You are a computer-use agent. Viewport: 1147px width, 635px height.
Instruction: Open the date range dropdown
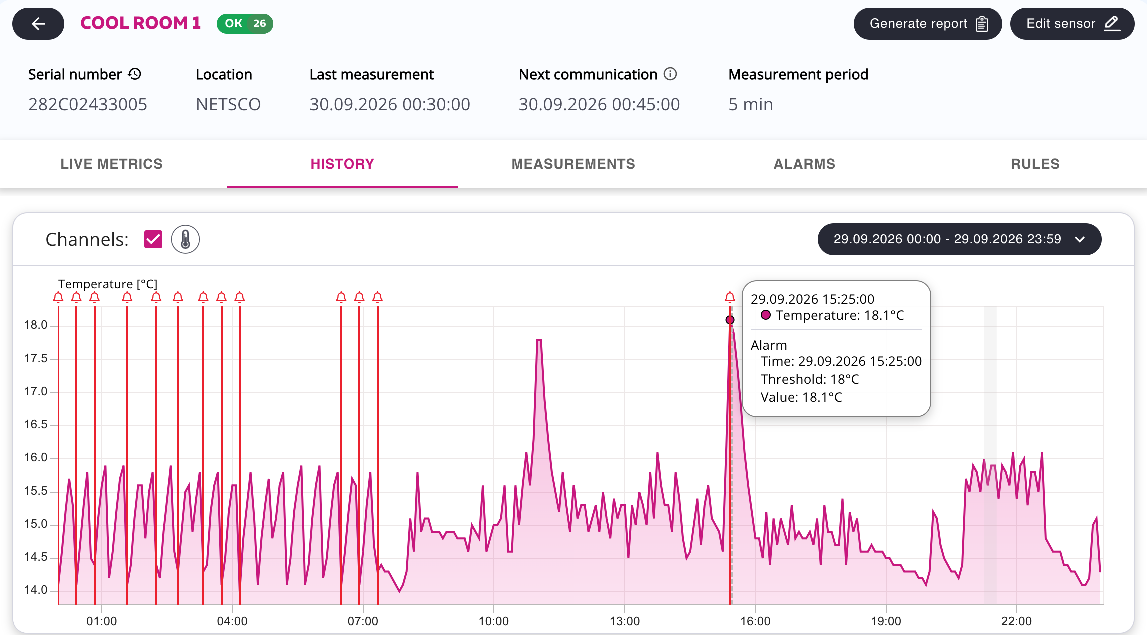959,239
